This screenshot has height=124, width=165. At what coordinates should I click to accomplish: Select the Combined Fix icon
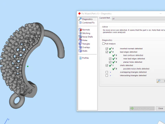(x=80, y=23)
